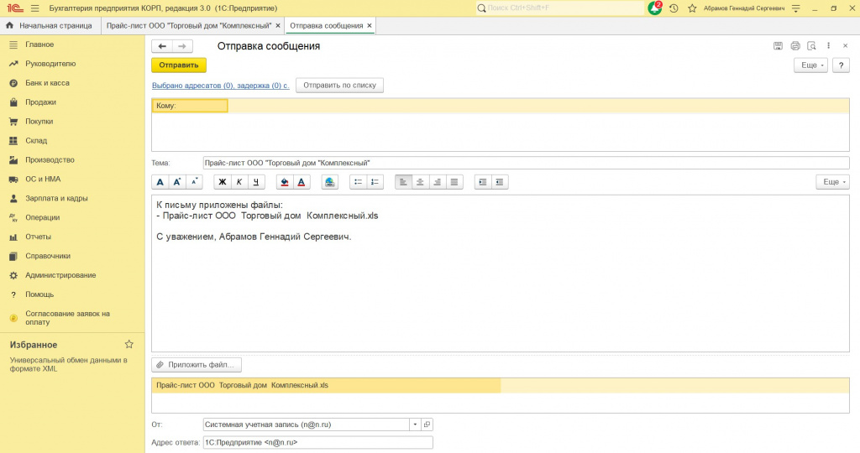
Task: Open the history clock icon
Action: [674, 8]
